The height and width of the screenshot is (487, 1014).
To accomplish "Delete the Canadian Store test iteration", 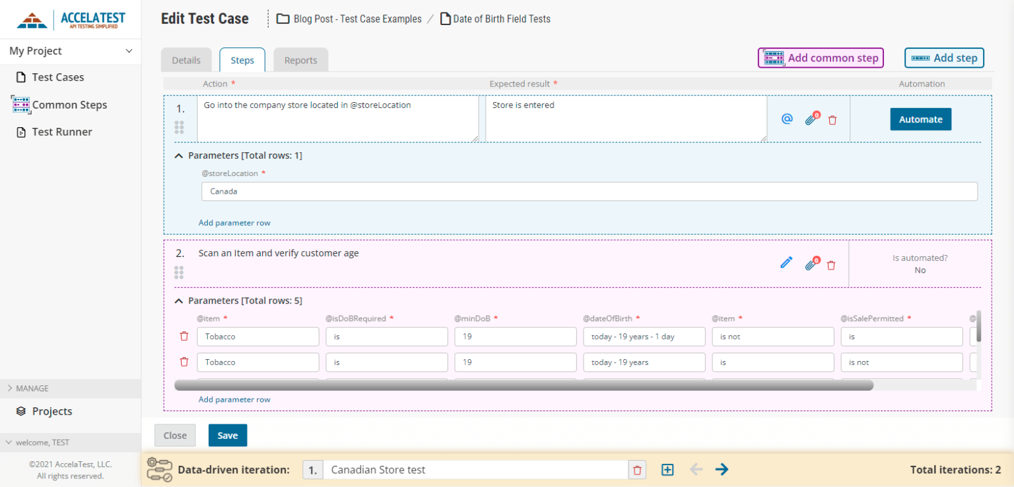I will coord(636,469).
